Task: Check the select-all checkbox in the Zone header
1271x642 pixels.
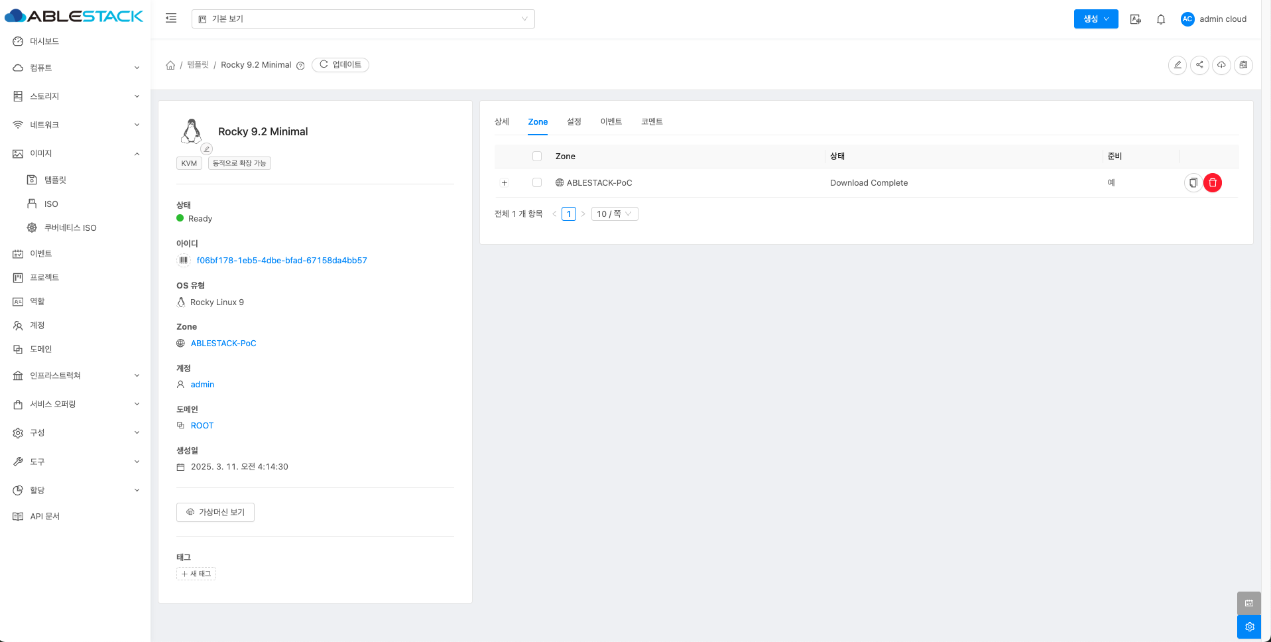Action: 537,157
